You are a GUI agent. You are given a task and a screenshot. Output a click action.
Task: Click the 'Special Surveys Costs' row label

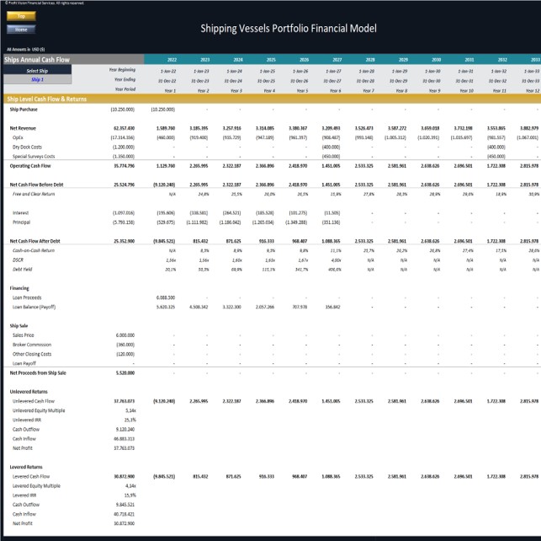click(x=34, y=157)
